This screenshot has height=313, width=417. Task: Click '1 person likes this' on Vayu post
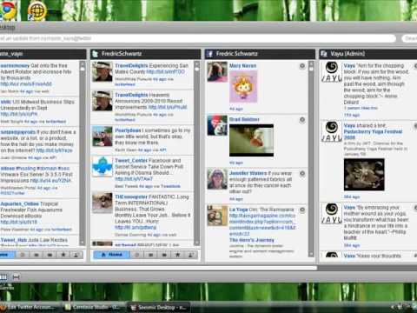click(x=361, y=108)
